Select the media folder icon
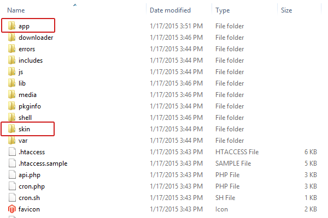Image resolution: width=328 pixels, height=218 pixels. point(11,94)
